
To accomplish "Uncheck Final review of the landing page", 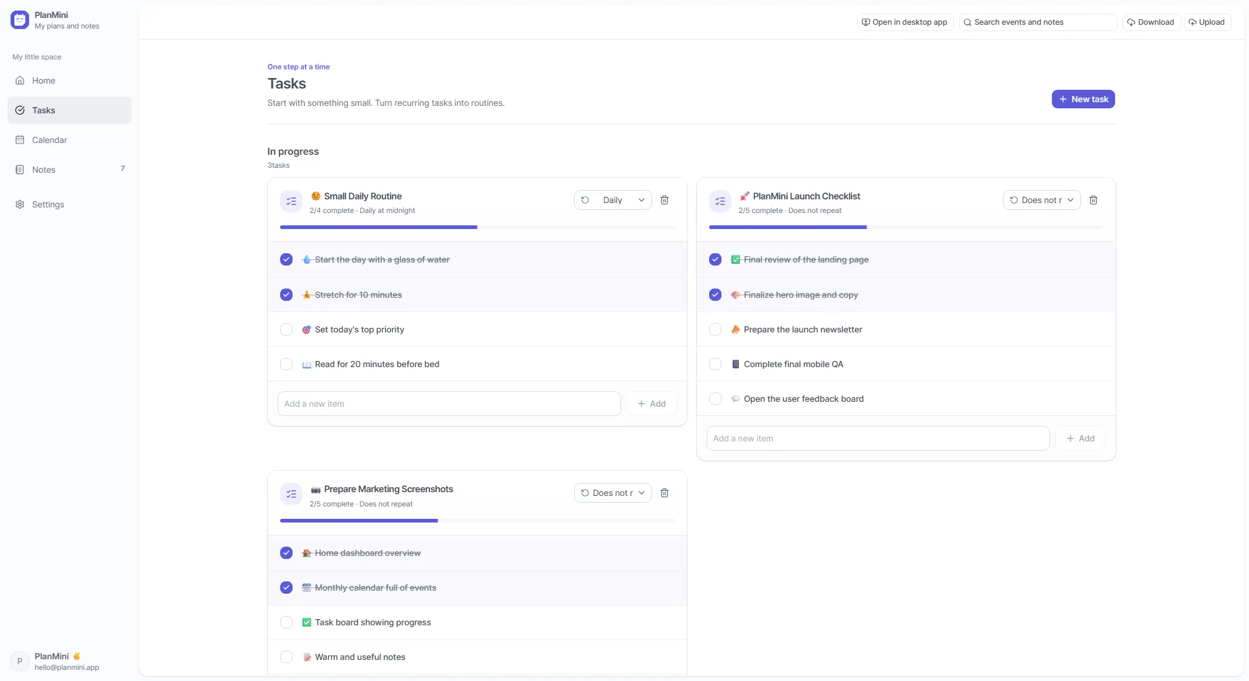I will [715, 259].
